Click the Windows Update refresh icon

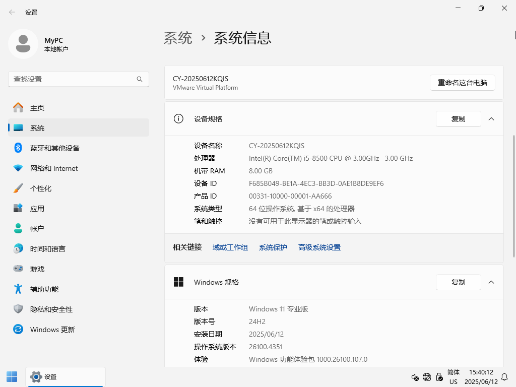18,329
